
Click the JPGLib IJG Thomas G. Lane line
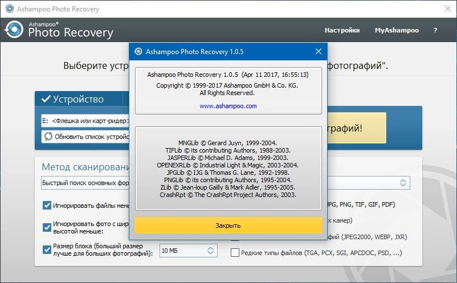tap(227, 173)
